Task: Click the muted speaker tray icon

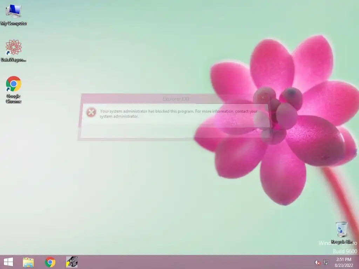Action: pos(317,262)
